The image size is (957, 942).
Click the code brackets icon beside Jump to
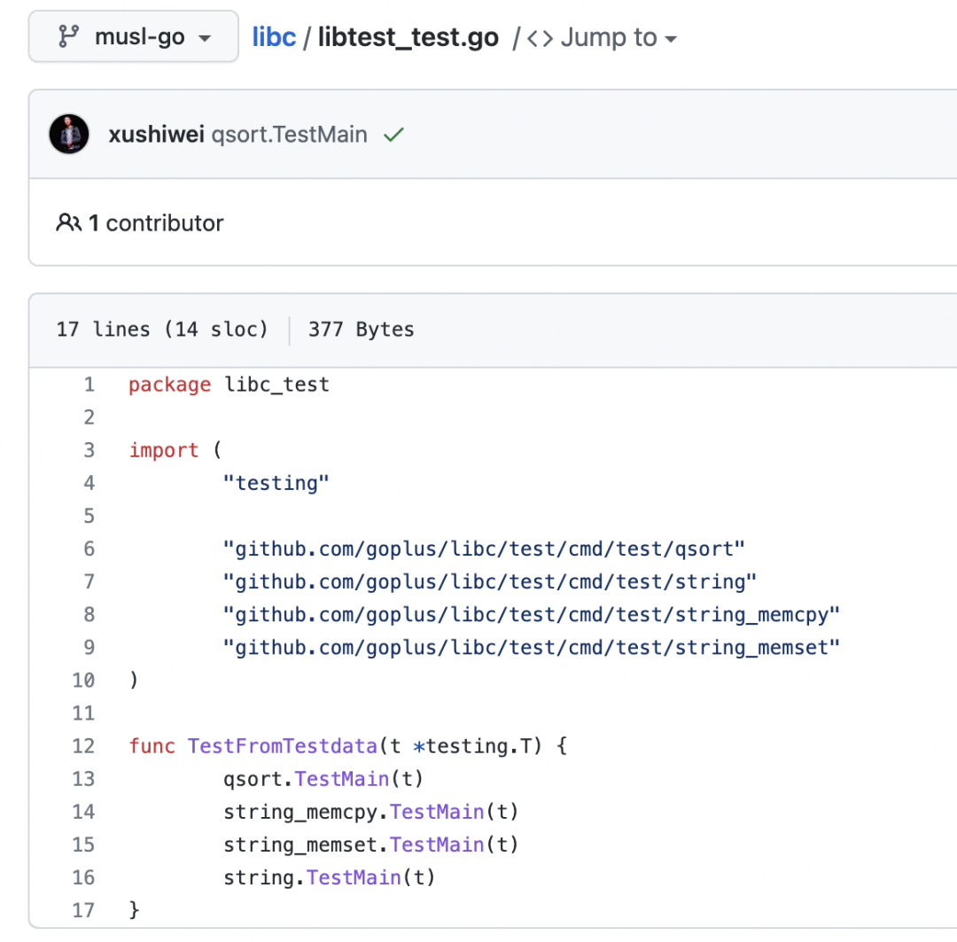pos(540,38)
